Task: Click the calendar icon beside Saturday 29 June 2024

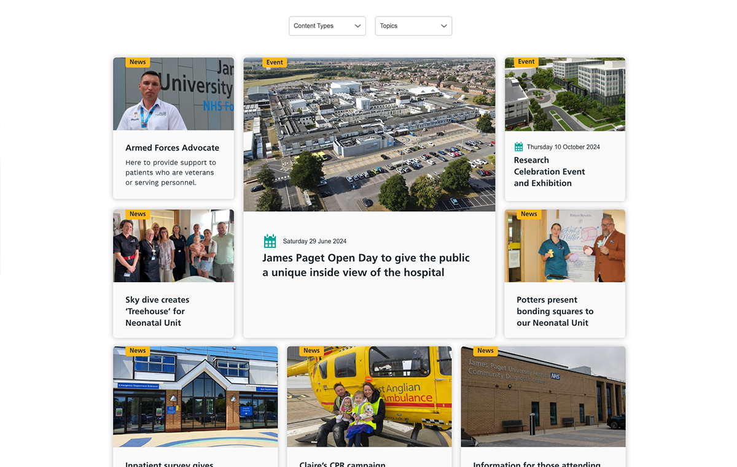Action: [270, 241]
